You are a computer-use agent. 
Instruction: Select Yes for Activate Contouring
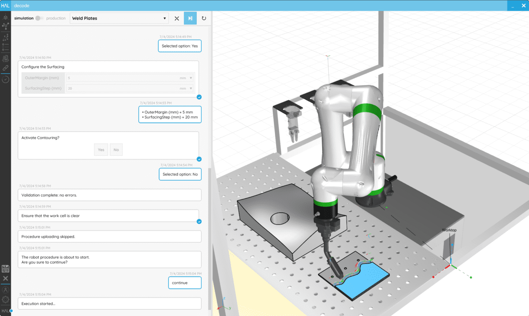tap(101, 149)
